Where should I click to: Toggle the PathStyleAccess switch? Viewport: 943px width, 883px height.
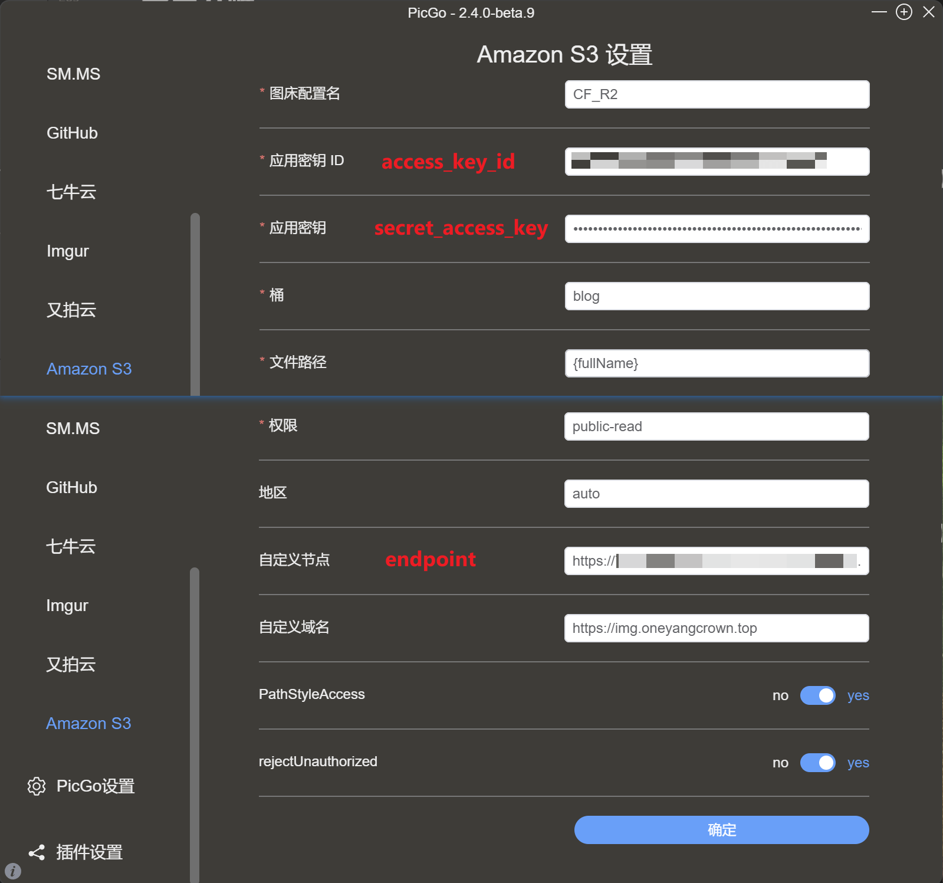tap(817, 695)
